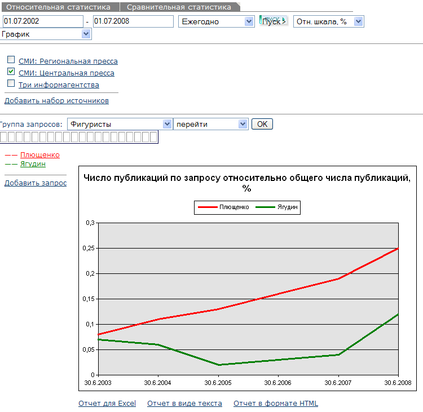Screen dimensions: 423x412
Task: Open the Отн. шкала, % dropdown
Action: [x=328, y=21]
